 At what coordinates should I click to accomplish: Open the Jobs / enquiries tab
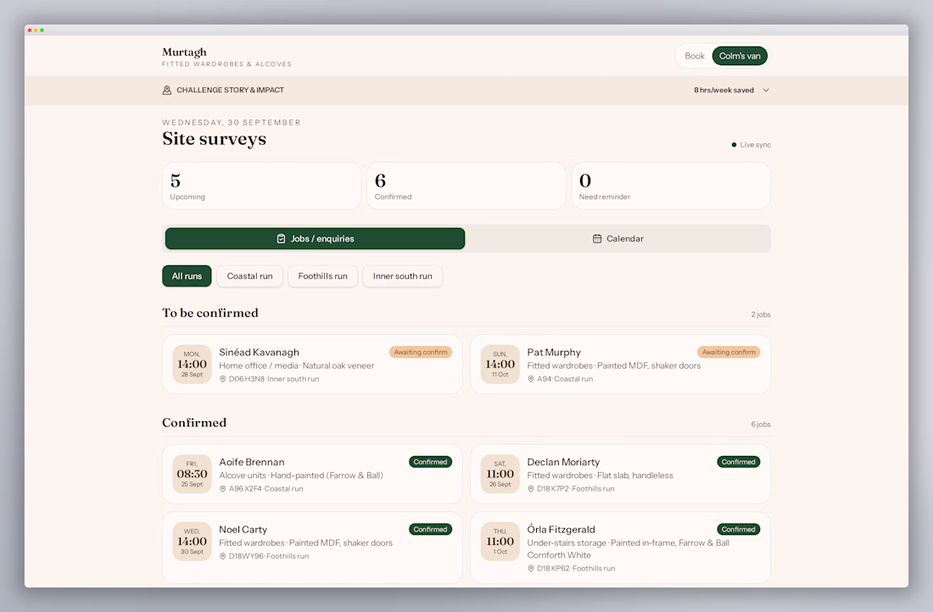pyautogui.click(x=315, y=238)
